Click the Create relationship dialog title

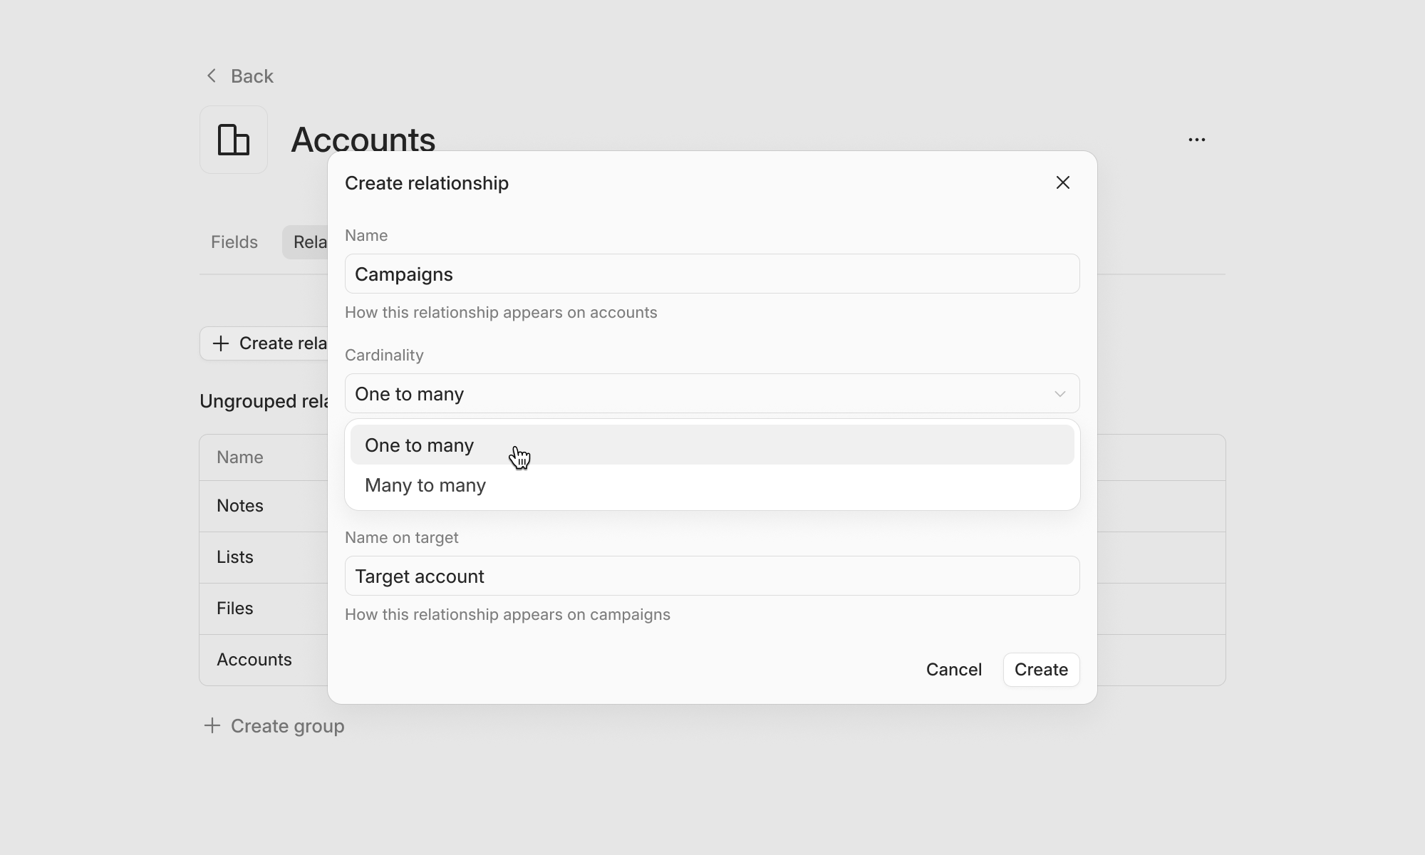tap(427, 183)
